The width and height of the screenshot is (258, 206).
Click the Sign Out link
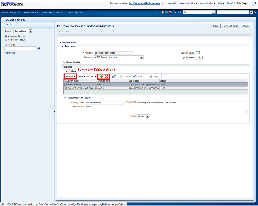point(231,3)
